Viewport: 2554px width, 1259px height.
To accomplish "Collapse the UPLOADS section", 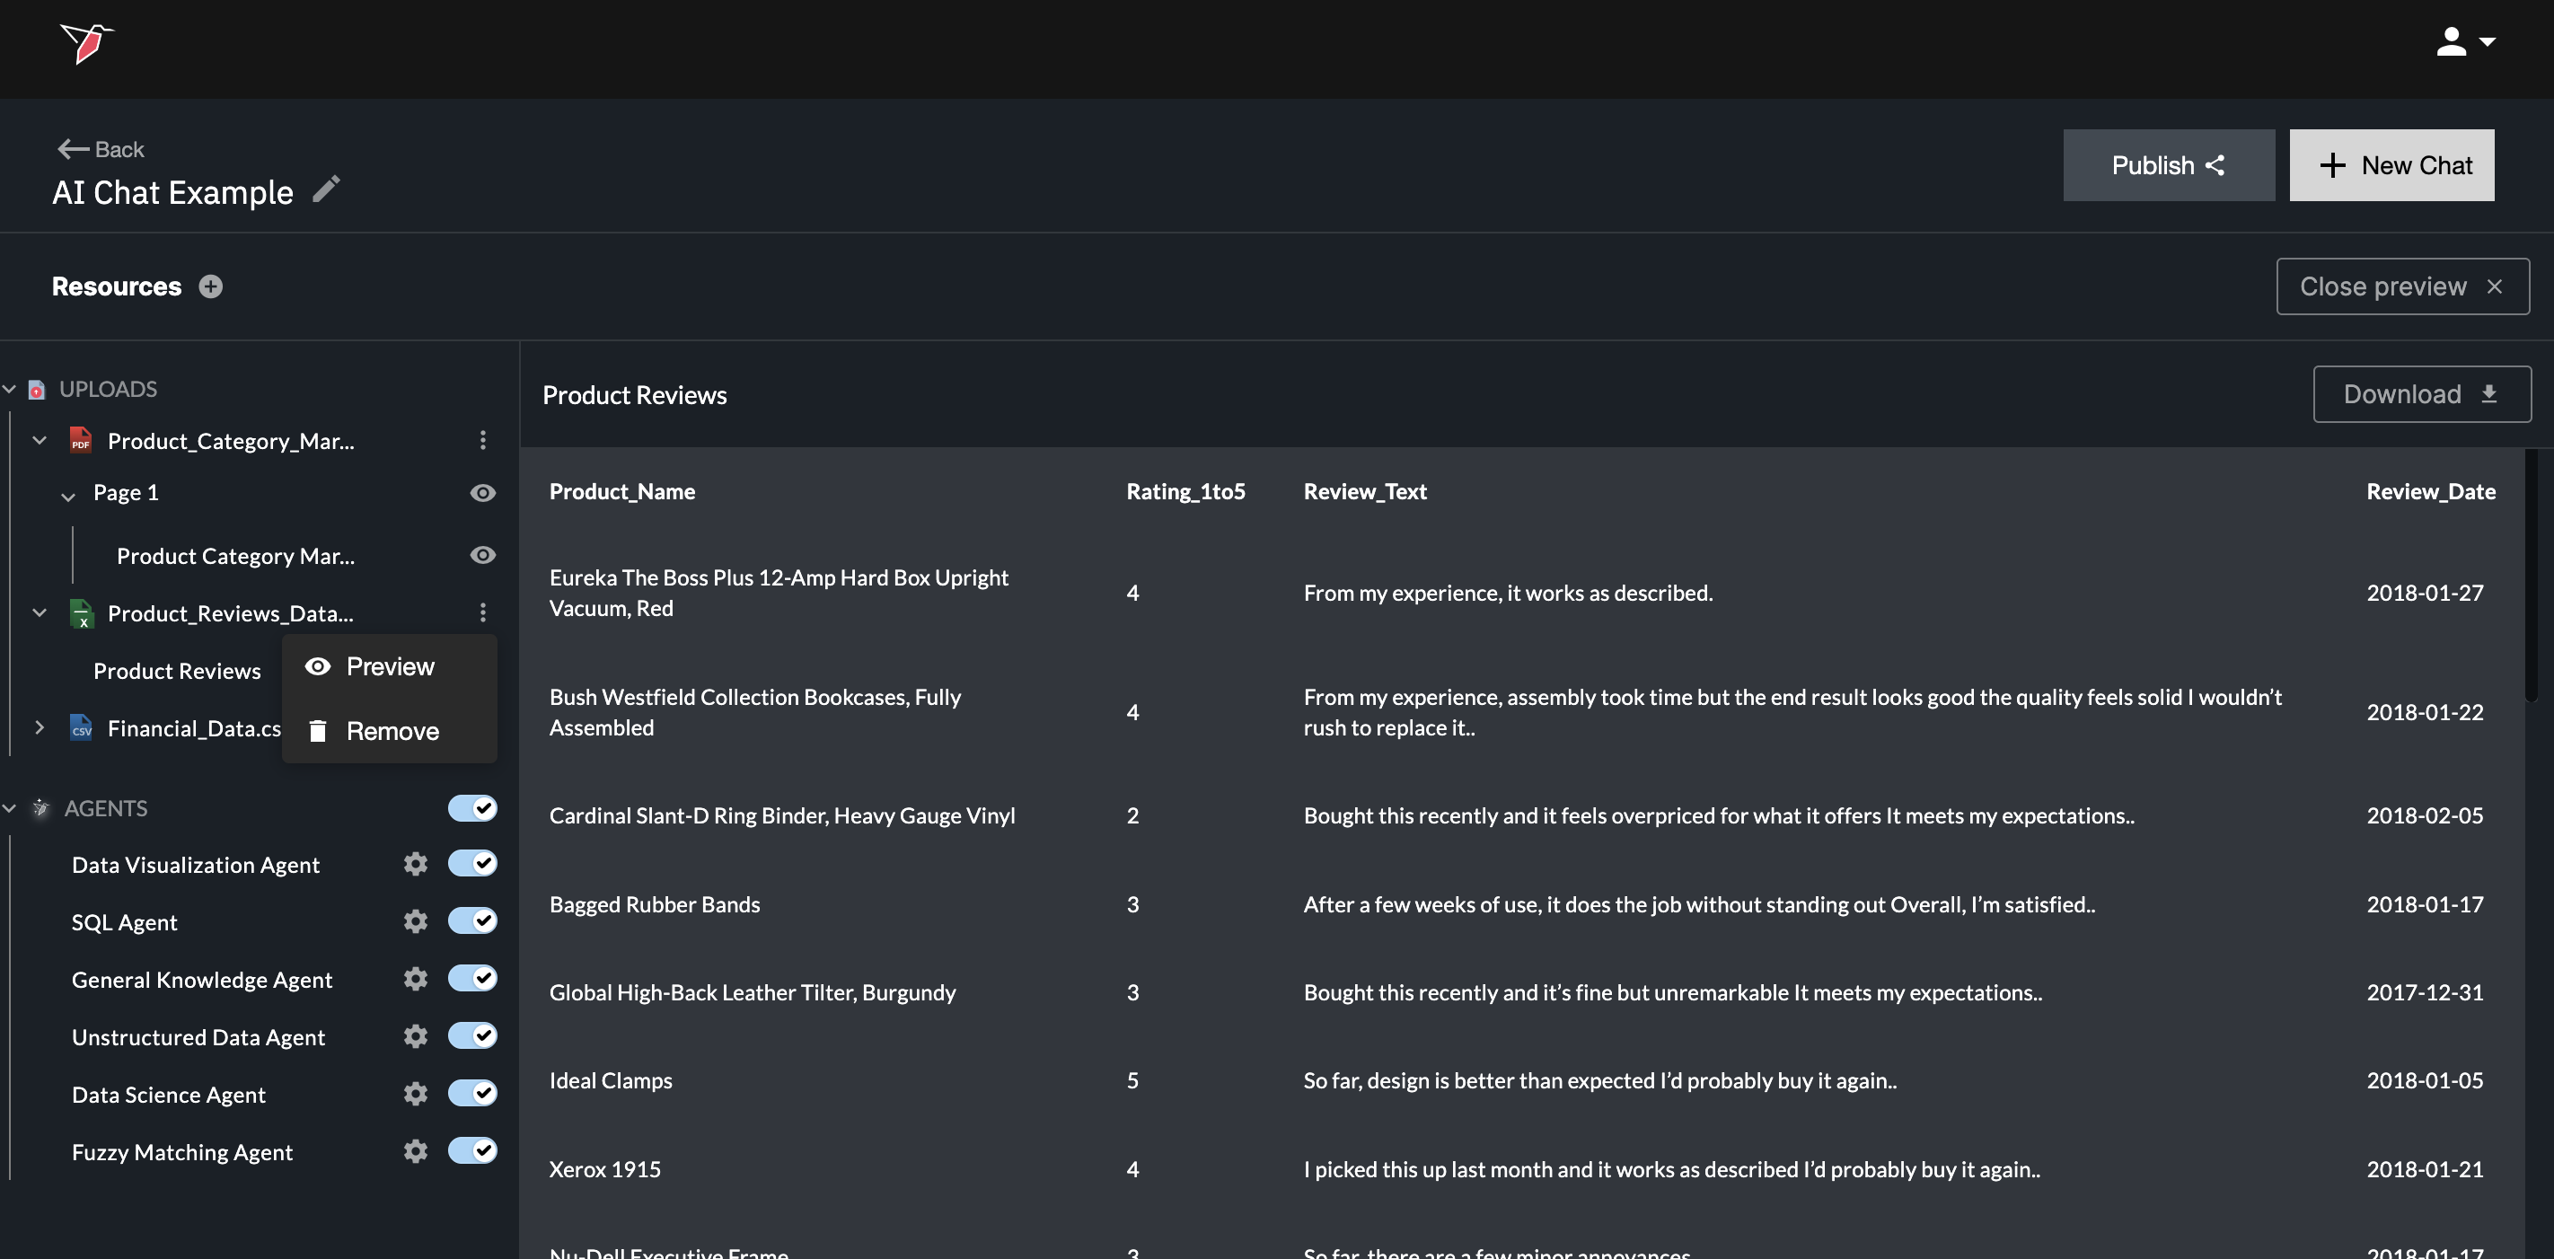I will [x=10, y=390].
